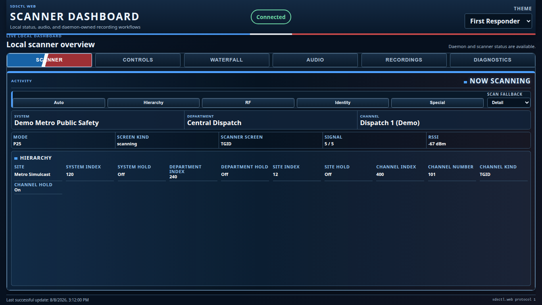This screenshot has height=305, width=542.
Task: Click the Site Hold label
Action: (x=337, y=167)
